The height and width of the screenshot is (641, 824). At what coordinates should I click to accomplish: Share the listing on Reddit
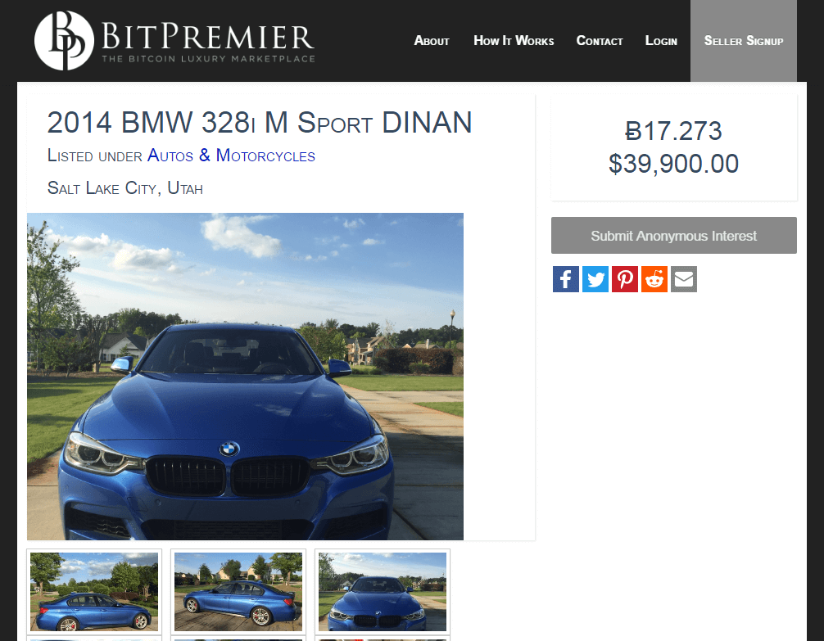point(654,279)
